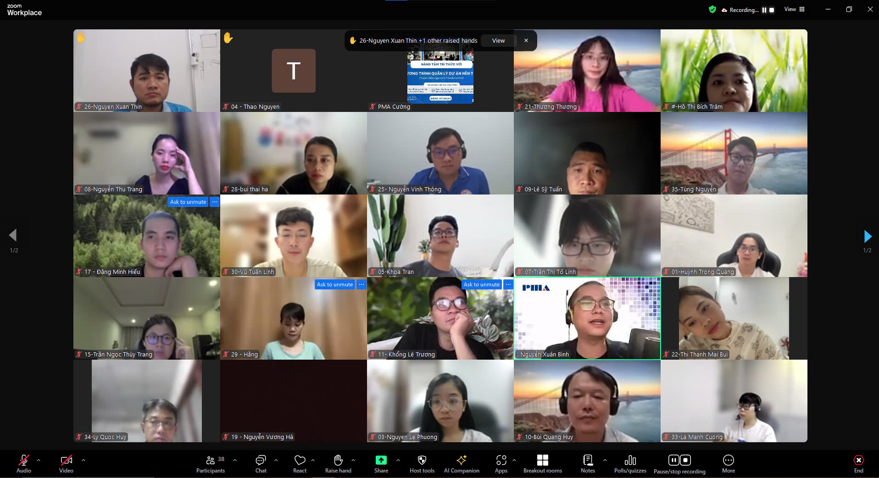Stop recording from the bottom toolbar
Viewport: 879px width, 478px height.
pyautogui.click(x=685, y=460)
